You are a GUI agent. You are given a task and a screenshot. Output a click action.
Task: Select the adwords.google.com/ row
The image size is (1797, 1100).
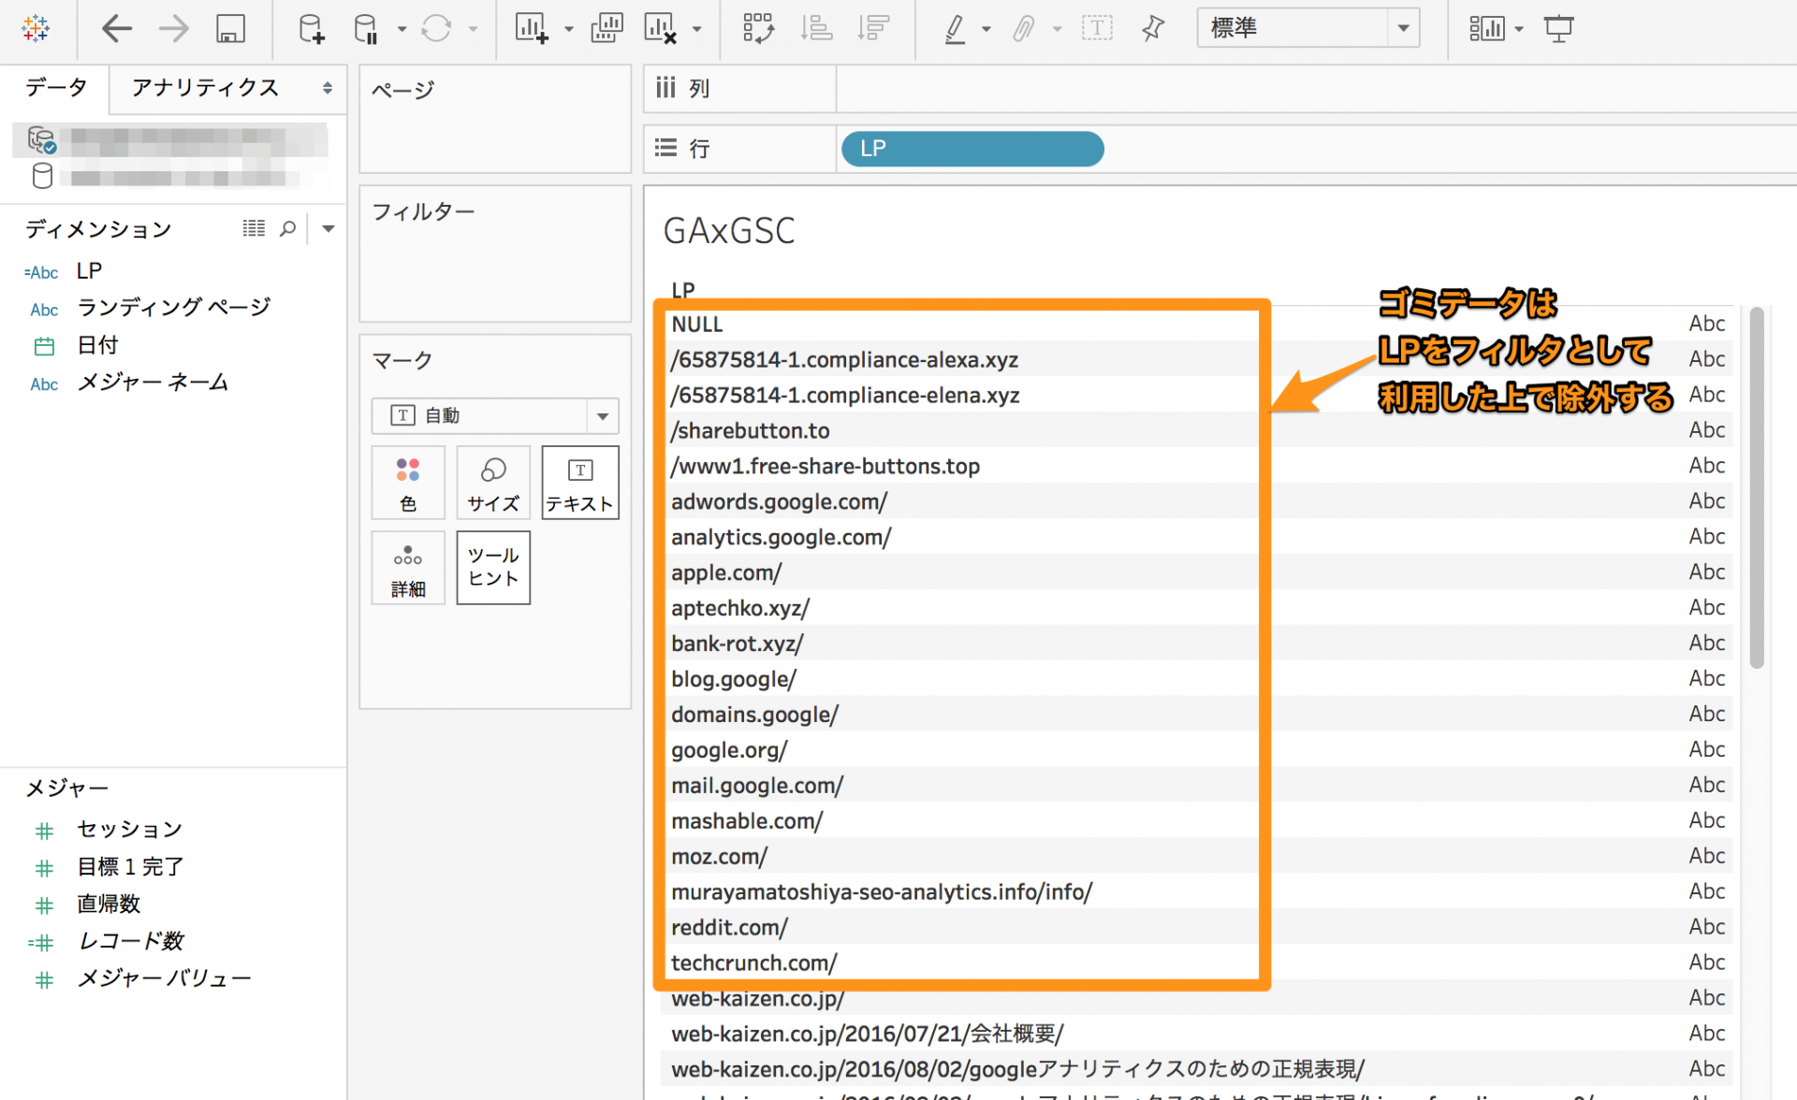coord(780,501)
